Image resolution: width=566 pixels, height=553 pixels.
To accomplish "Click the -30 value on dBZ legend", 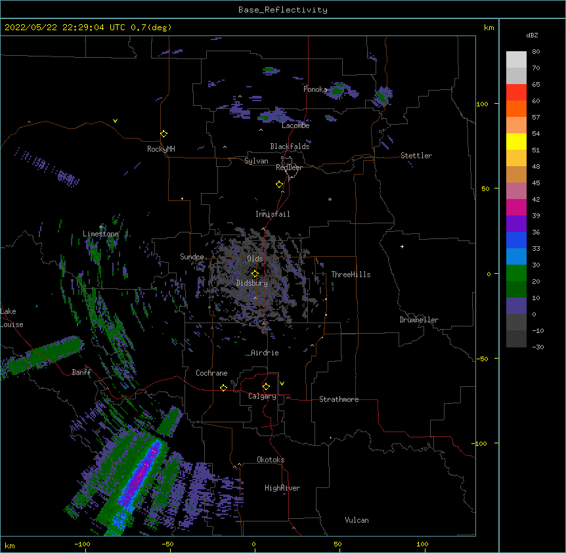I will 538,347.
